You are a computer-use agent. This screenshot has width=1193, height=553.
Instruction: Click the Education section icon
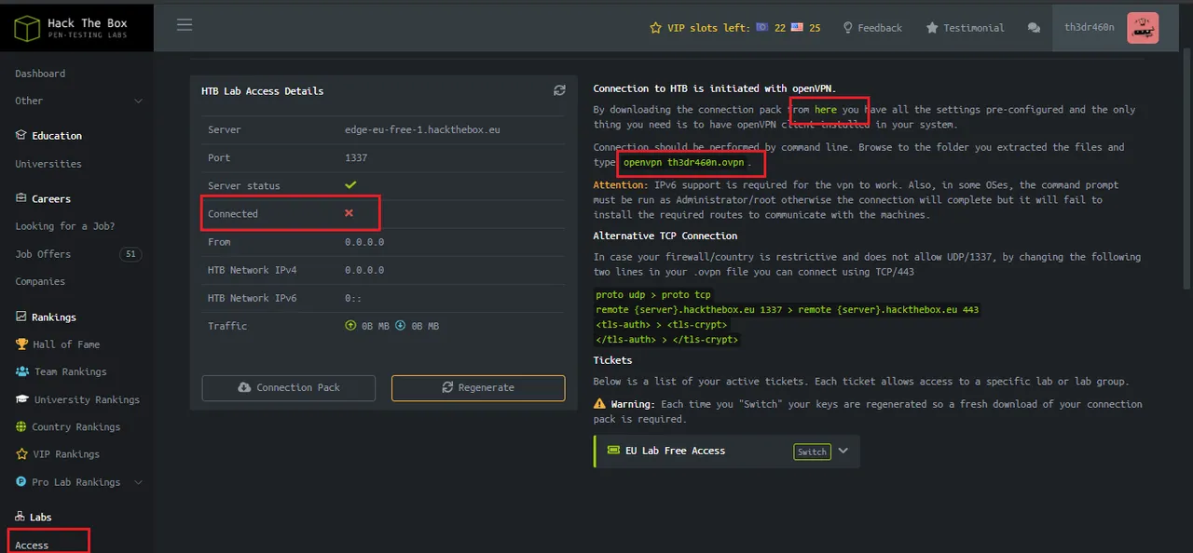(21, 135)
